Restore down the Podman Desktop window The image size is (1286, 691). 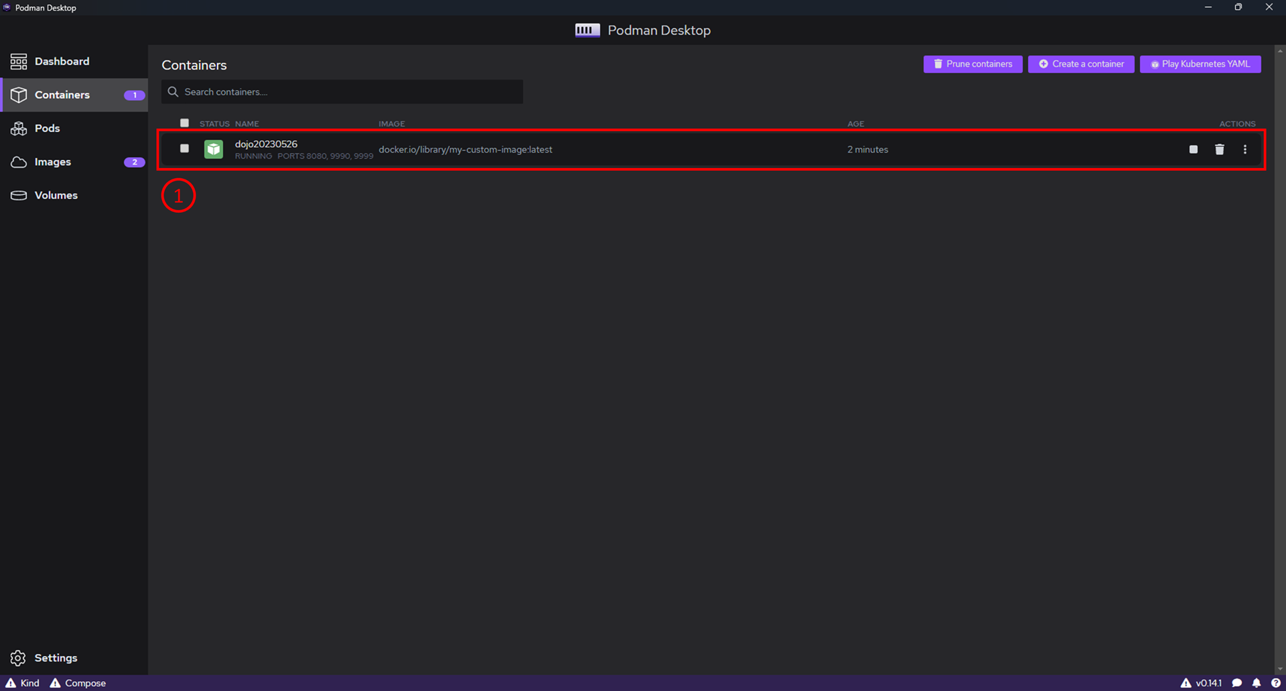[x=1238, y=7]
